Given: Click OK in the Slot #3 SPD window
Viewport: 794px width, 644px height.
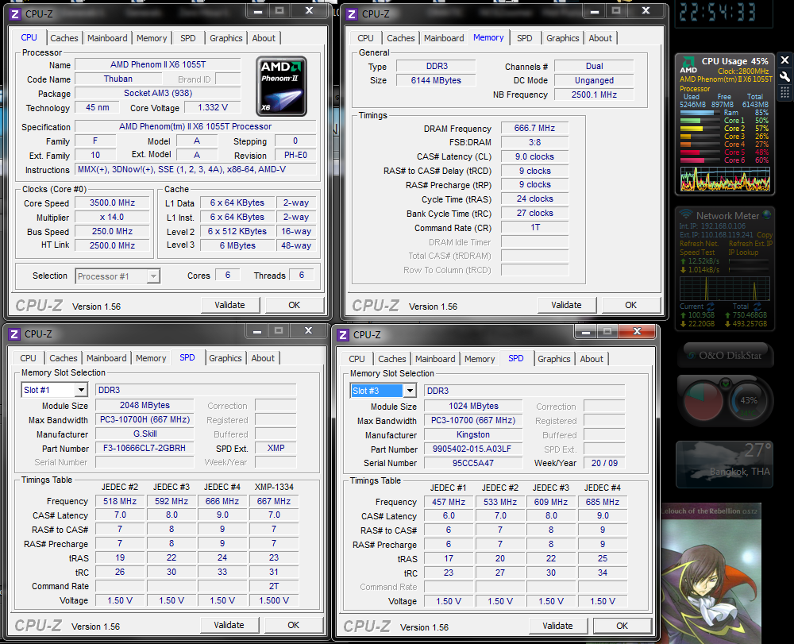Looking at the screenshot, I should coord(622,627).
